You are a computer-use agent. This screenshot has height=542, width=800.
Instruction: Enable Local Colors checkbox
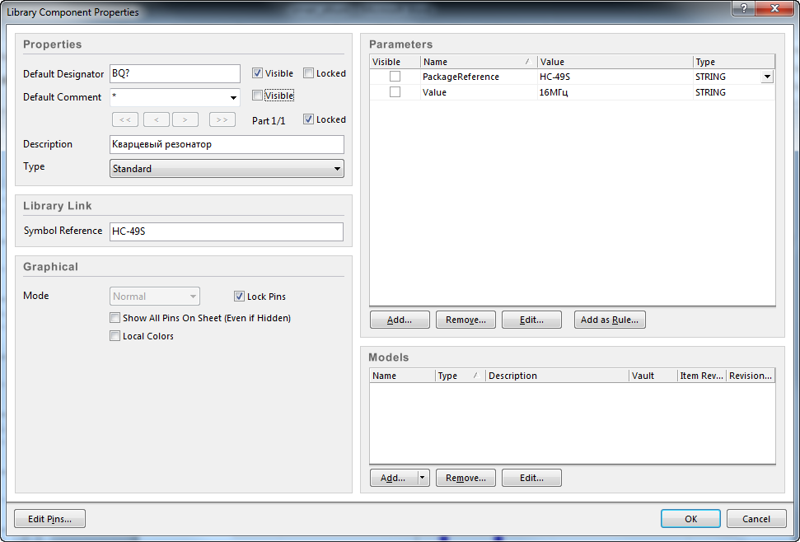coord(115,336)
